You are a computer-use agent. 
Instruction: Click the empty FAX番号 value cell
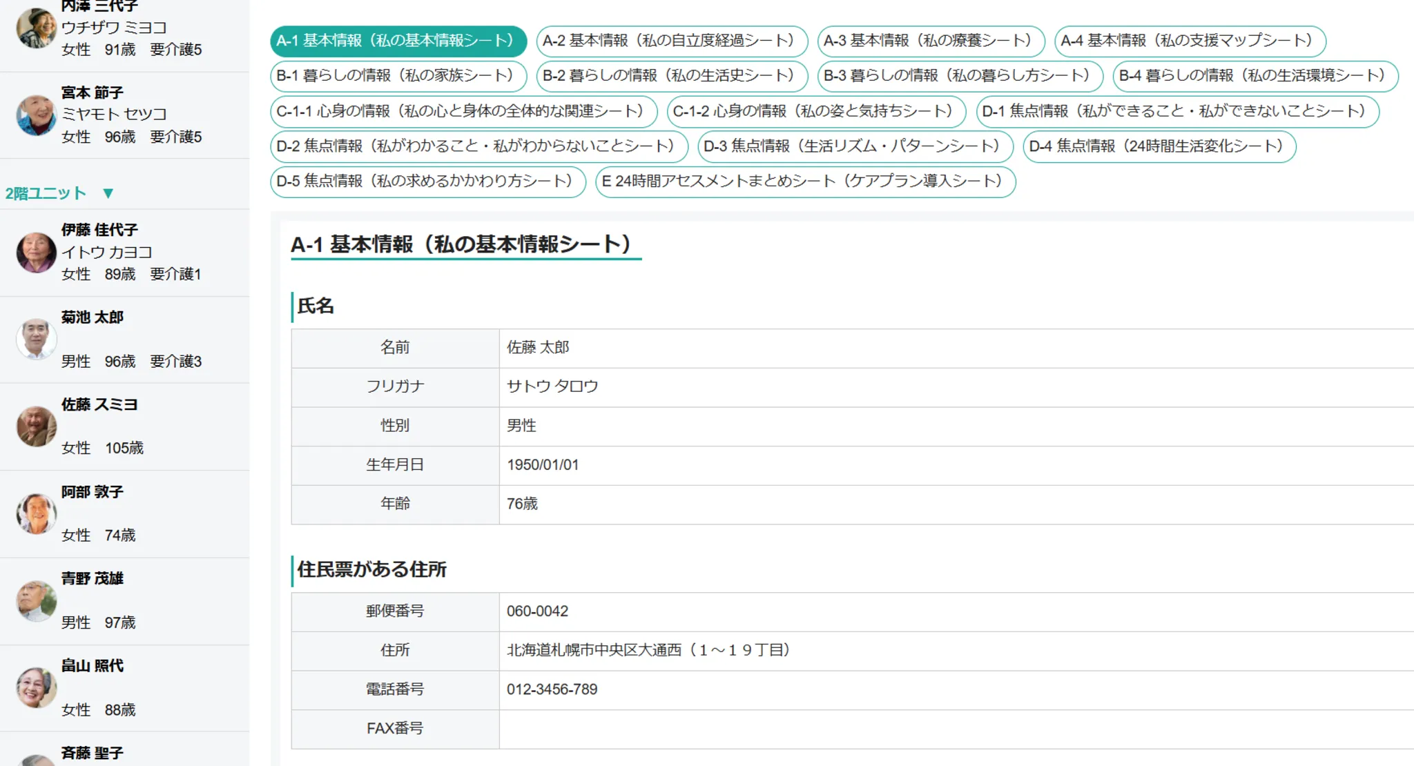click(956, 729)
